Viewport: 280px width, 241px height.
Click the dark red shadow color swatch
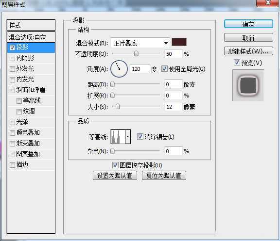[x=179, y=42]
